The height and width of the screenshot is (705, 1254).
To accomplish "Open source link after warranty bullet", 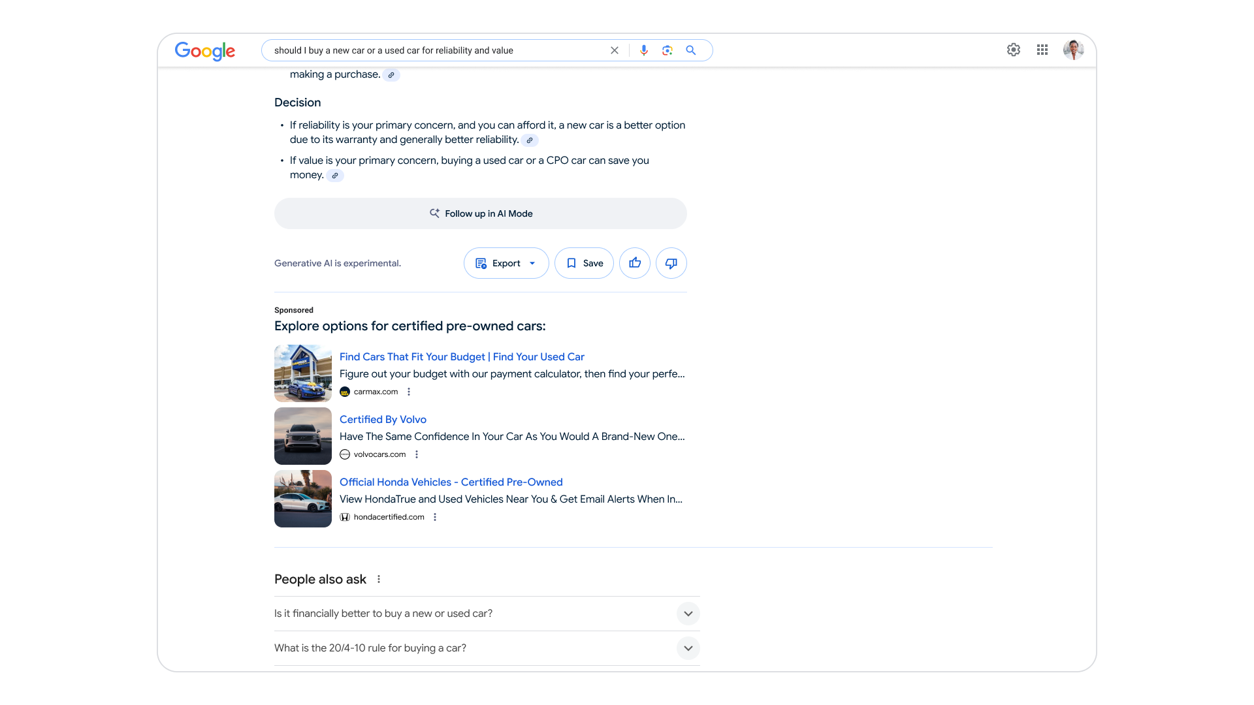I will (530, 140).
